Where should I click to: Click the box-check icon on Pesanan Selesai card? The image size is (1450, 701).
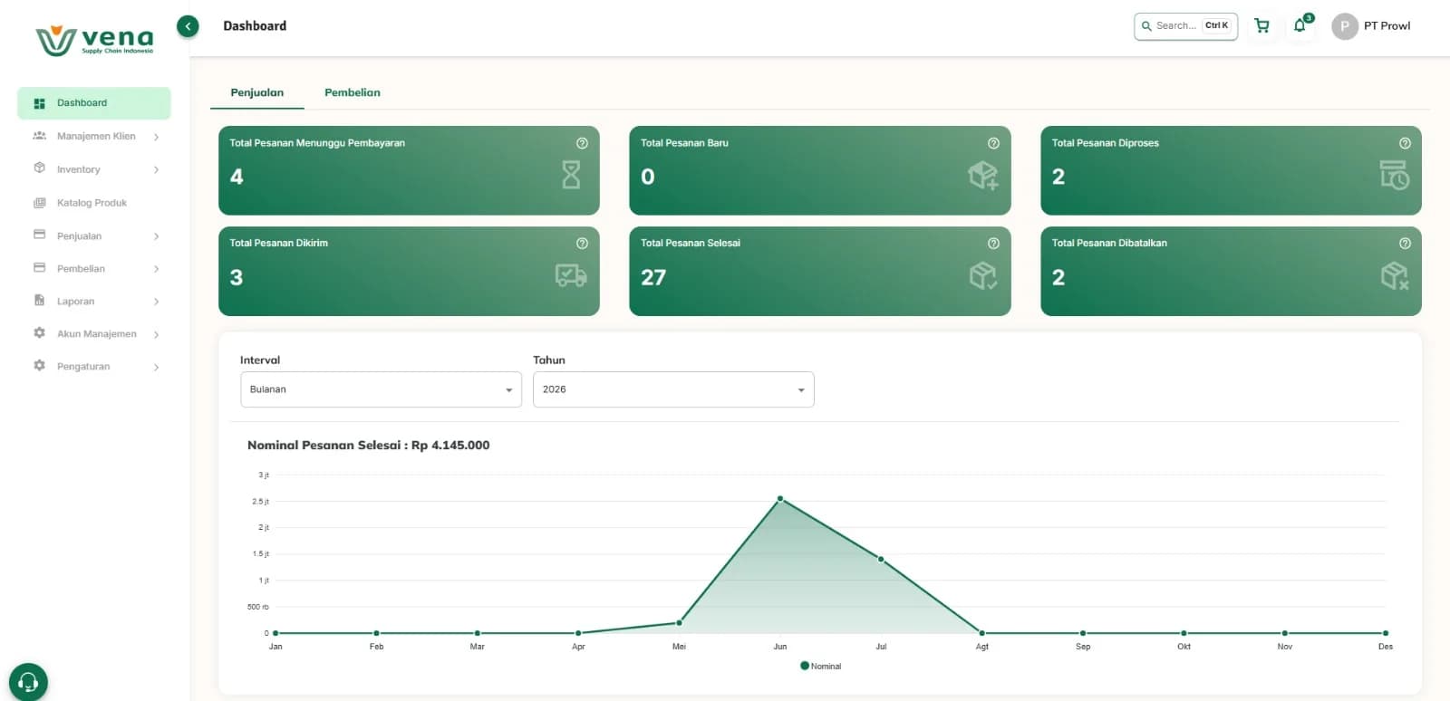982,275
